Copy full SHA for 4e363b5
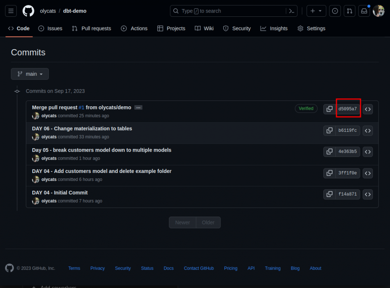Screen dimensions: 390x288 click(x=329, y=152)
